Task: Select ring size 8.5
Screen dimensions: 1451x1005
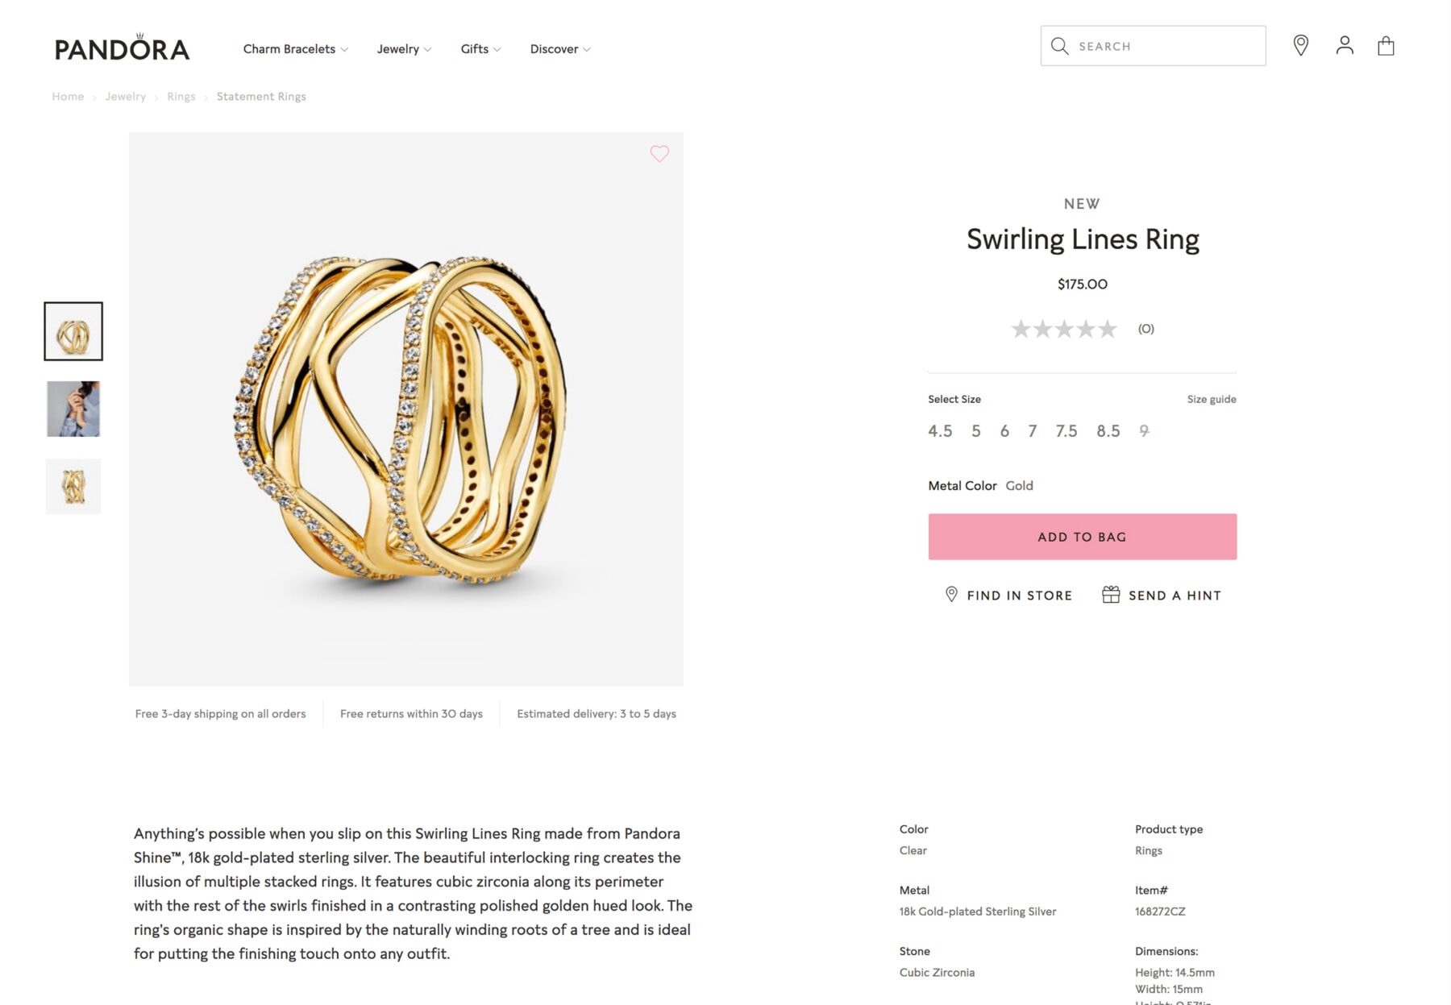Action: pyautogui.click(x=1108, y=431)
